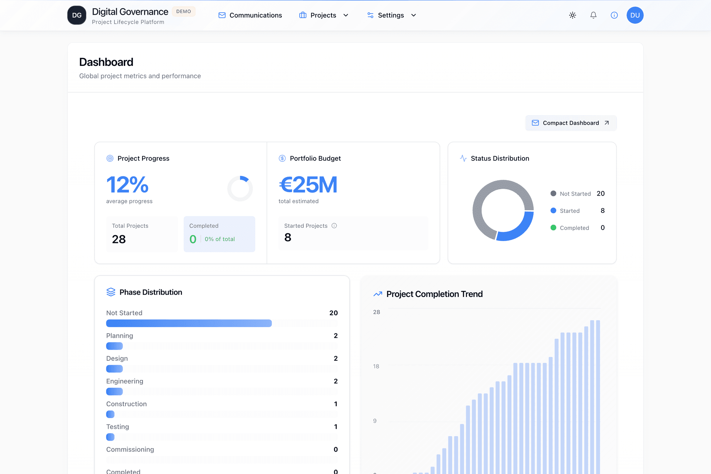Viewport: 711px width, 474px height.
Task: Click the DG logo icon
Action: click(77, 15)
